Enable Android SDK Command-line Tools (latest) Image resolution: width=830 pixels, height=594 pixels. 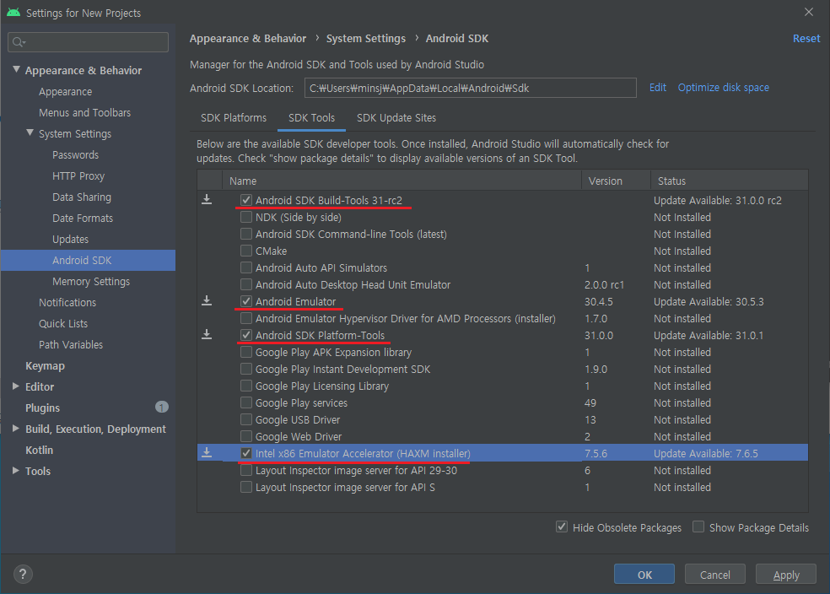coord(246,234)
